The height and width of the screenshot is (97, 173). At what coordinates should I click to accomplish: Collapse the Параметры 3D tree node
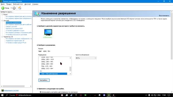(x=2, y=37)
